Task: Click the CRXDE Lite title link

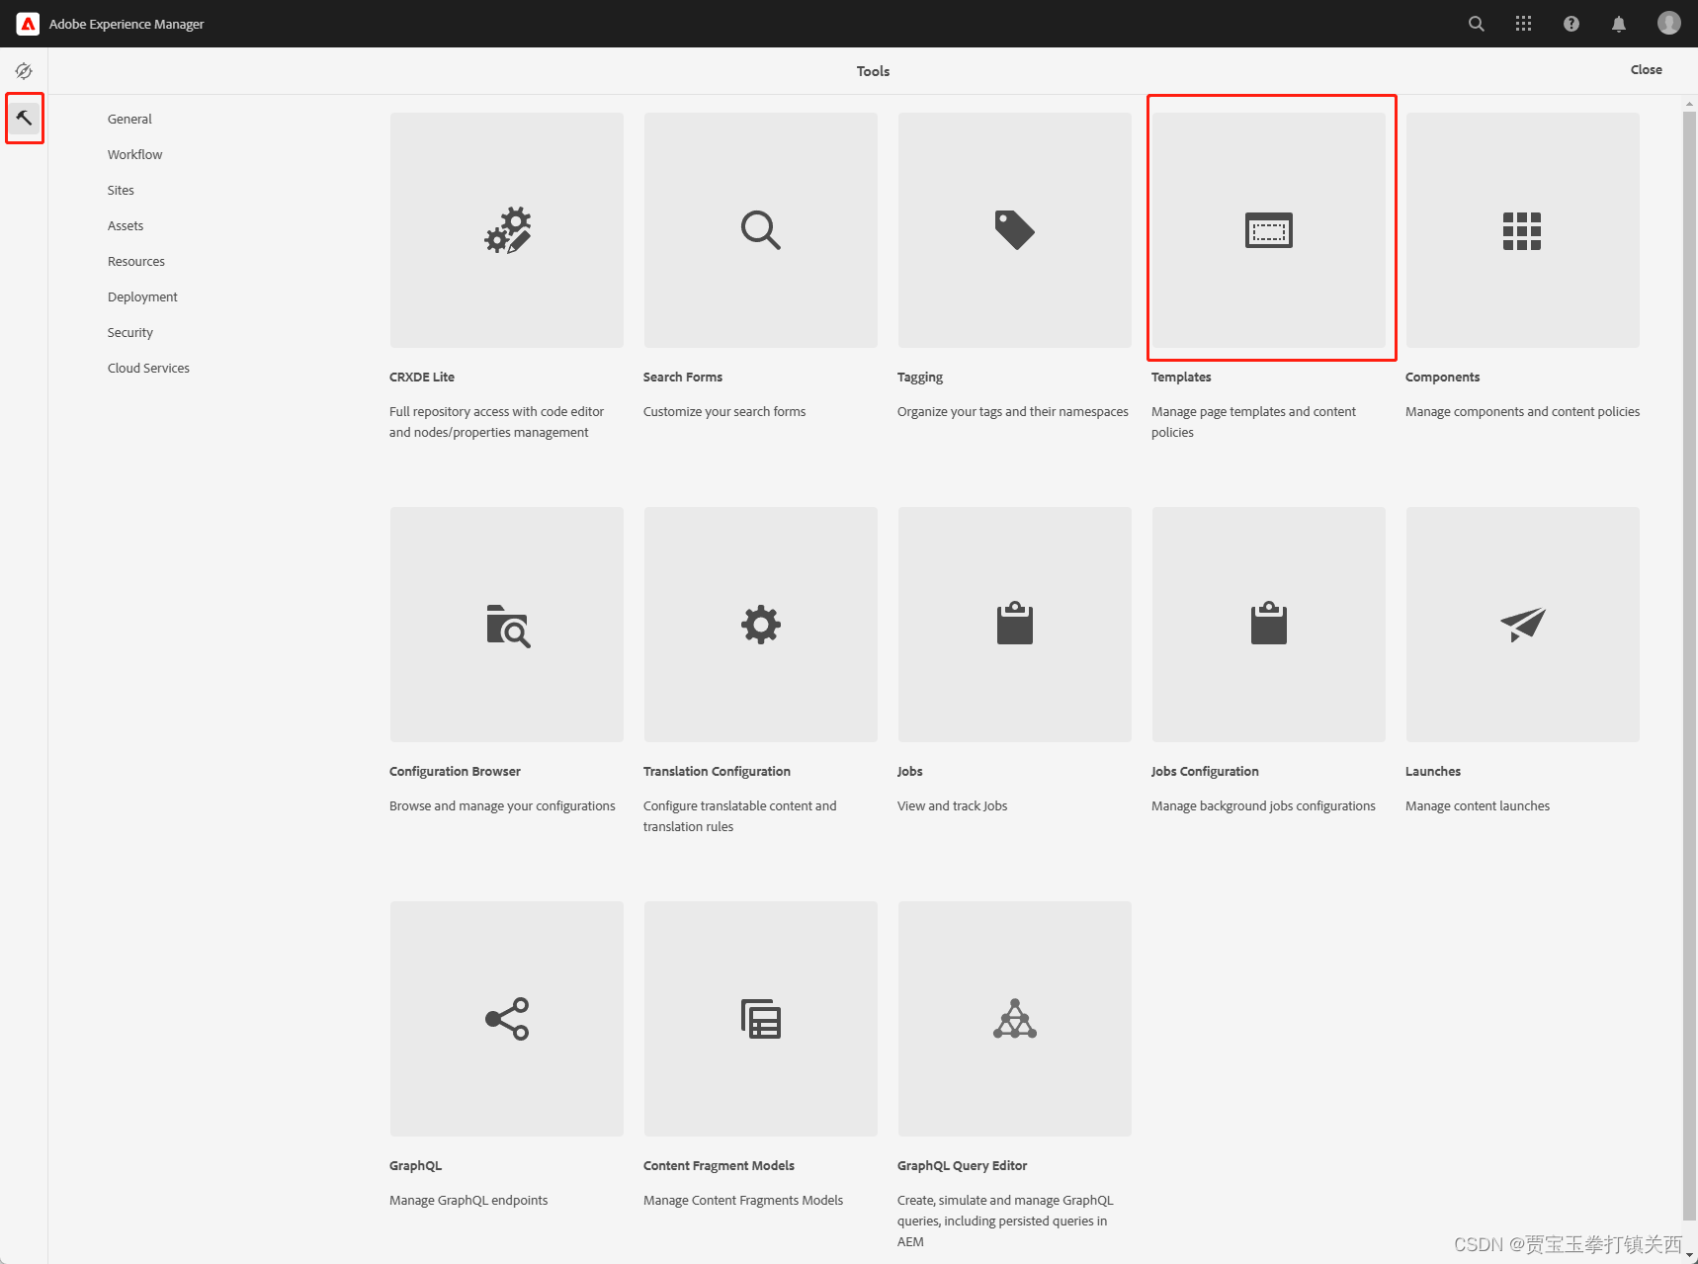Action: [x=422, y=377]
